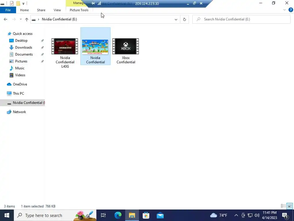
Task: Click the New folder quick access icon
Action: pos(18,3)
